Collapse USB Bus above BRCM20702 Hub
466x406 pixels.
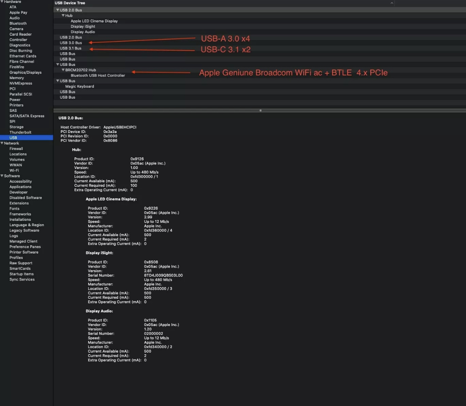58,64
